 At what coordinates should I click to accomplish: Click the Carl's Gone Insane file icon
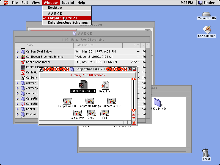click(x=23, y=62)
